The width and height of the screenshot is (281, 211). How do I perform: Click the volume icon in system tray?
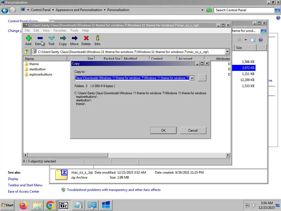[254, 205]
